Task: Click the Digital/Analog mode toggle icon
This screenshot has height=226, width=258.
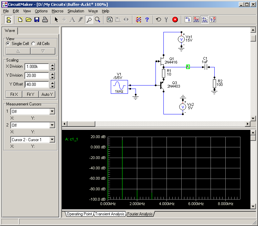Action: [x=213, y=20]
